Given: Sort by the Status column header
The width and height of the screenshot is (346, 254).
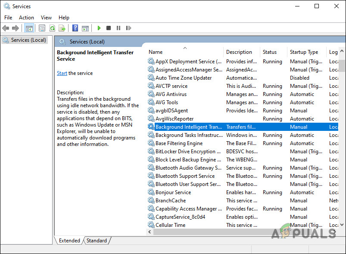Looking at the screenshot, I should [270, 52].
